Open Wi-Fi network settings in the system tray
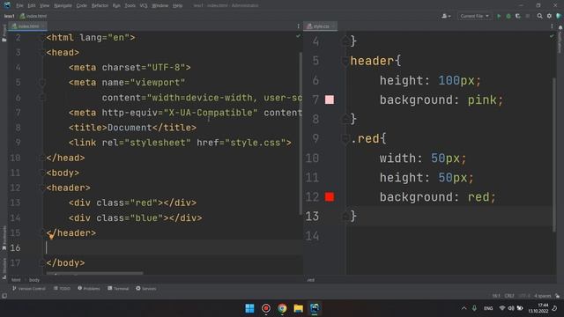Viewport: 564px width, 317px height. tap(502, 308)
